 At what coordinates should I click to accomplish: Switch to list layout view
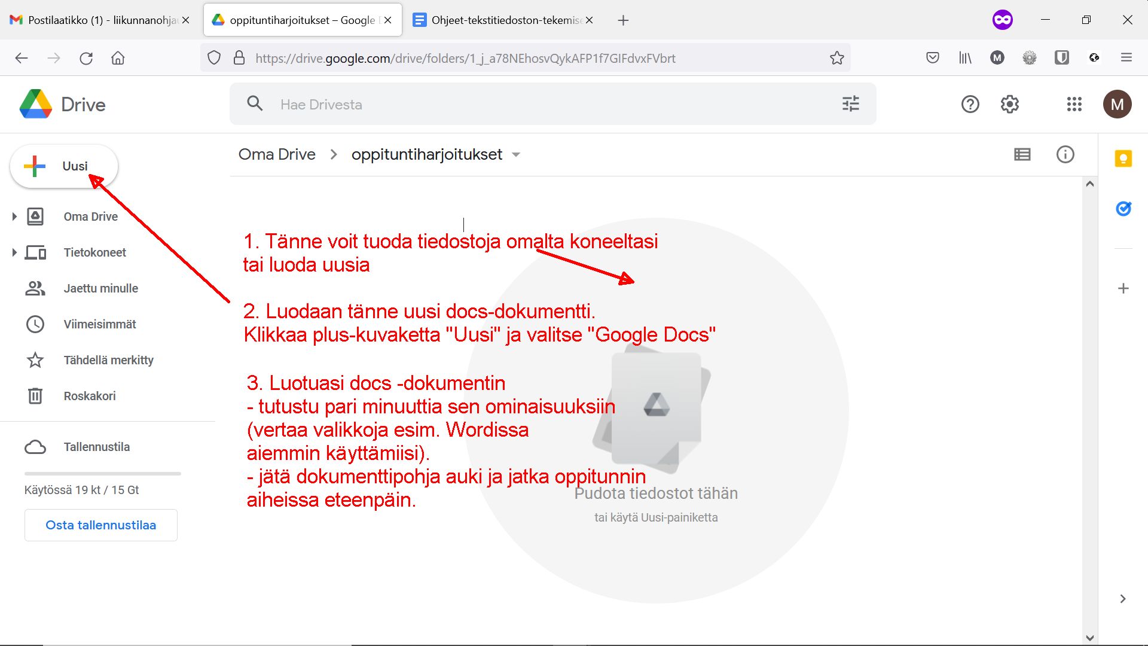tap(1022, 154)
